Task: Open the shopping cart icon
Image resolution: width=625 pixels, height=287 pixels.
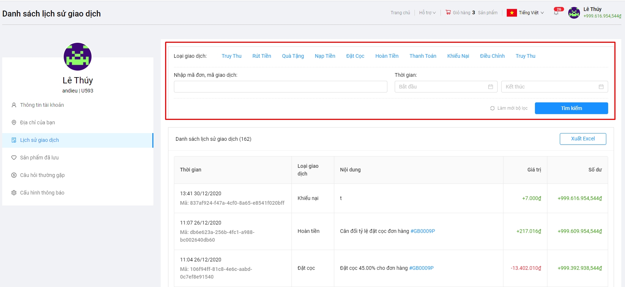Action: [448, 12]
